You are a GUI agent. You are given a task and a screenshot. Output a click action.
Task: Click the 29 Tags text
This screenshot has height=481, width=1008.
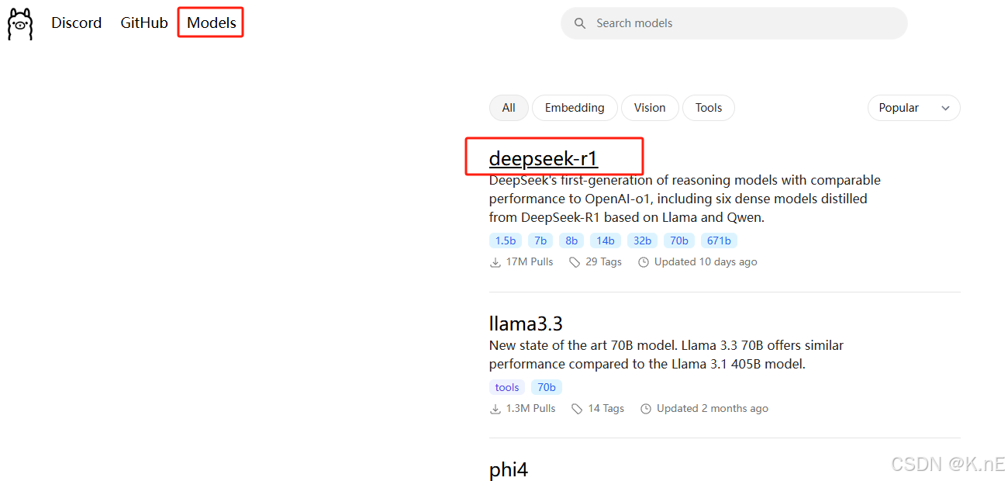(604, 262)
